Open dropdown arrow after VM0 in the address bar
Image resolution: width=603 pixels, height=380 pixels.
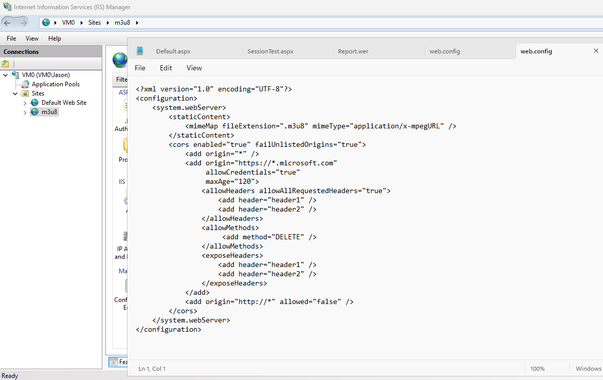(x=82, y=23)
